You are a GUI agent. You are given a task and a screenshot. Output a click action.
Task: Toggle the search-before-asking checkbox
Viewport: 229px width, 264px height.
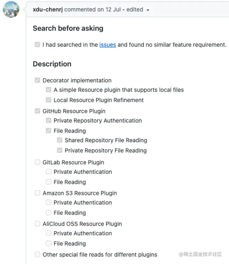point(38,45)
